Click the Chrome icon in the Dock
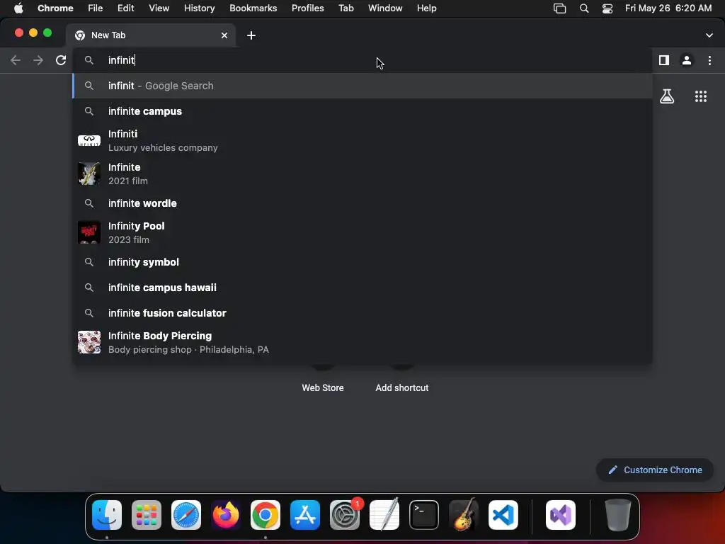This screenshot has height=544, width=725. pos(266,515)
